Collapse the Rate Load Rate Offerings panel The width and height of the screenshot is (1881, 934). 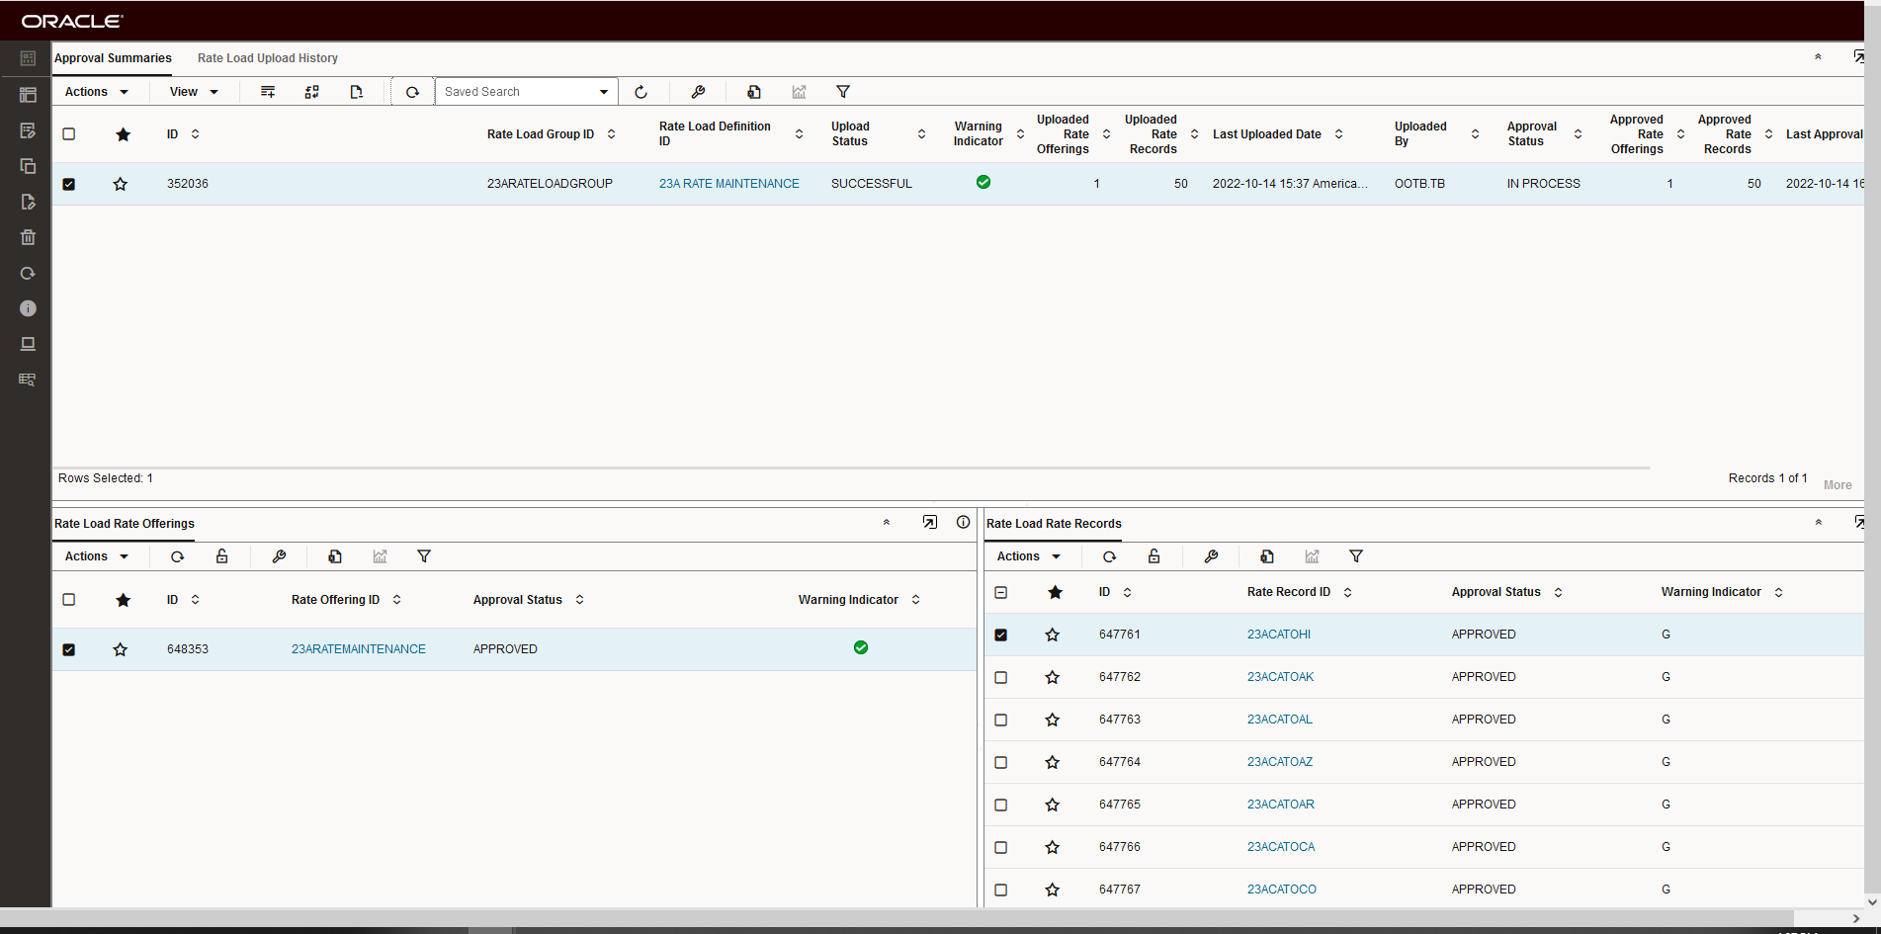point(887,522)
